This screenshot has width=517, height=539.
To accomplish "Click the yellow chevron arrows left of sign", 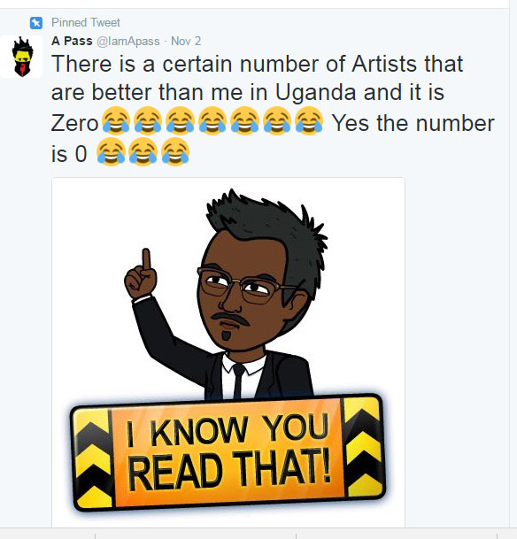I will point(93,459).
